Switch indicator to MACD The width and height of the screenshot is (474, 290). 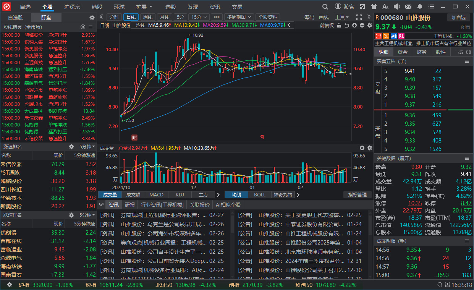(156, 195)
